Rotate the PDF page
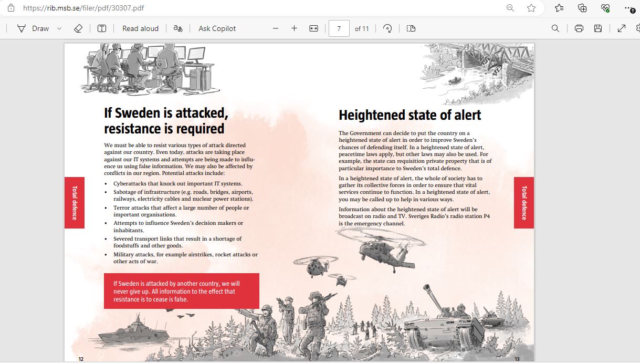 tap(388, 28)
